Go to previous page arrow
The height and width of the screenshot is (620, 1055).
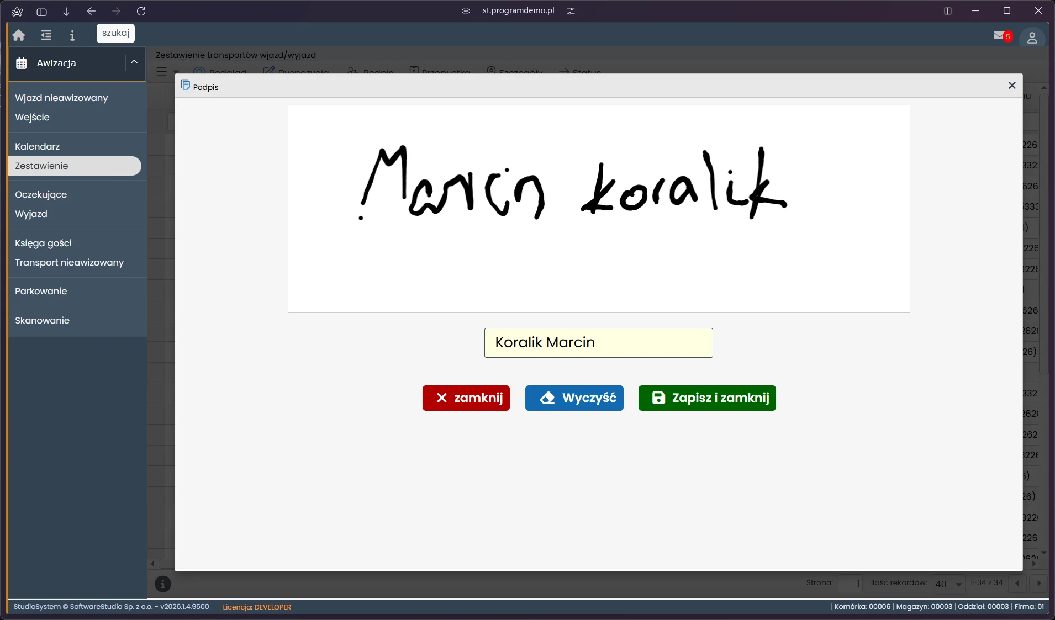coord(1017,583)
